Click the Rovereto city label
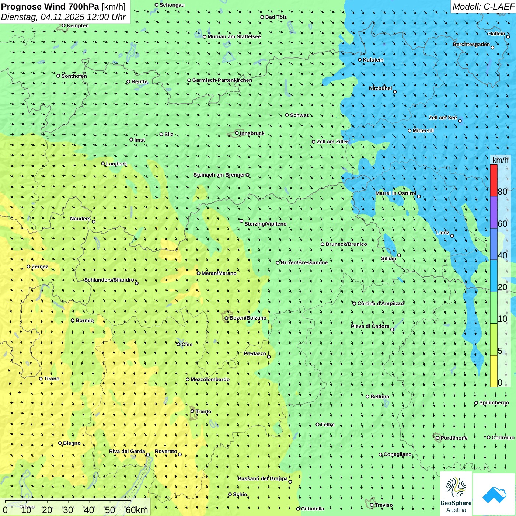The image size is (516, 516). (x=166, y=451)
